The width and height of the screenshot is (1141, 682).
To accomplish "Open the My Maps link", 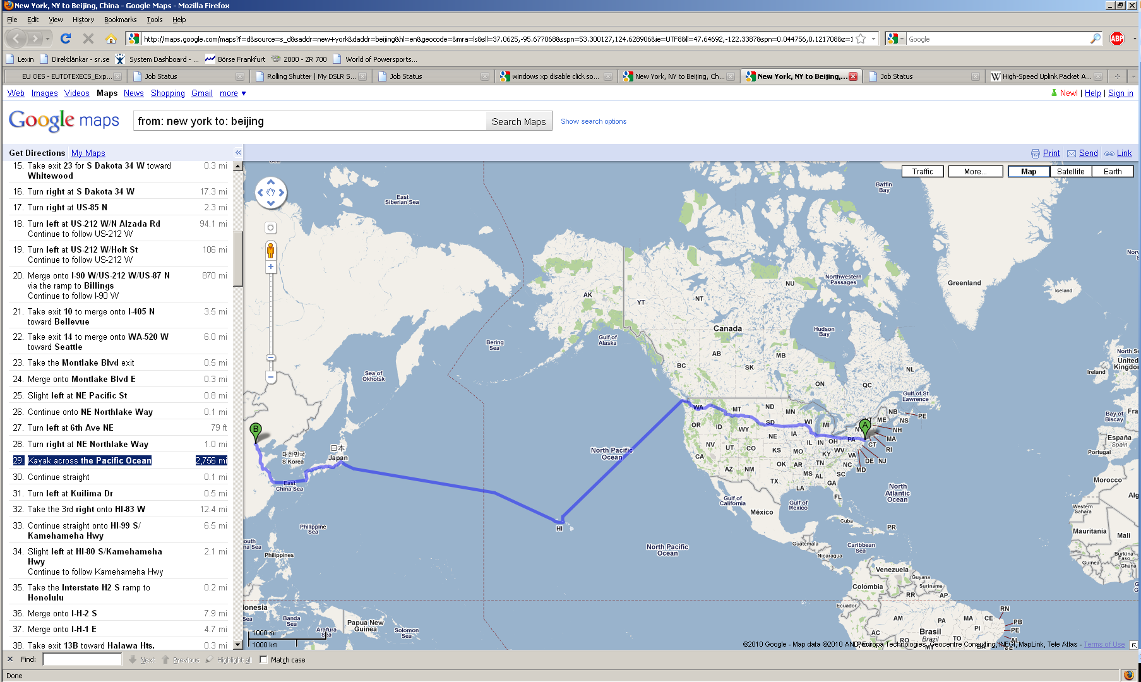I will click(x=88, y=153).
